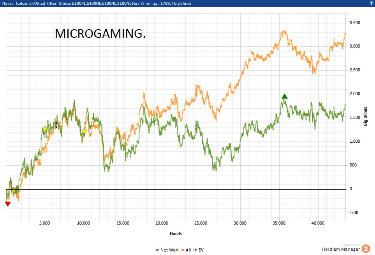Click the "Powered by" caption text

tap(351, 245)
